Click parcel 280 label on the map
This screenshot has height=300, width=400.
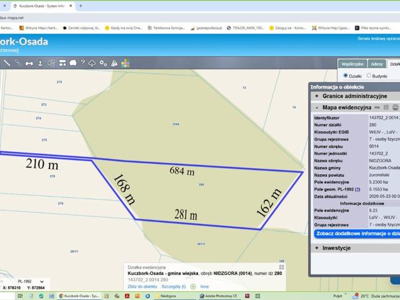tap(201, 184)
